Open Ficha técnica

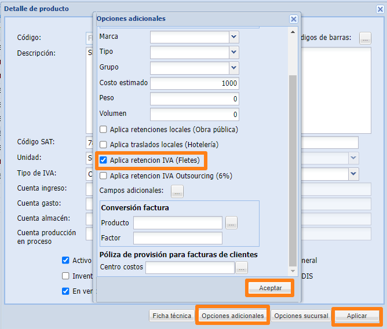click(171, 316)
